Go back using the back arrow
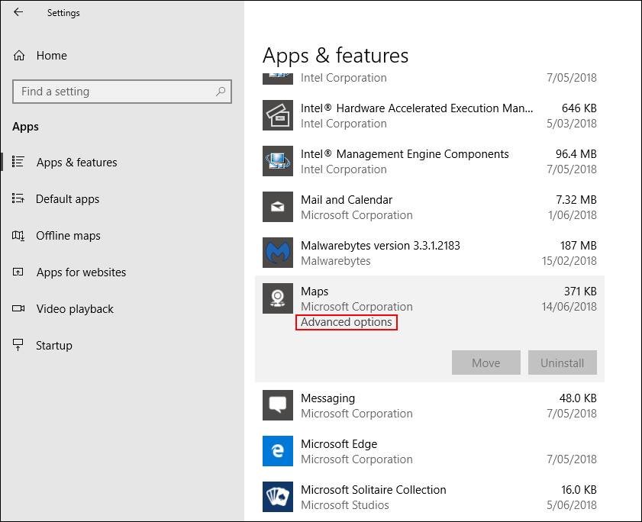This screenshot has width=642, height=522. tap(18, 12)
